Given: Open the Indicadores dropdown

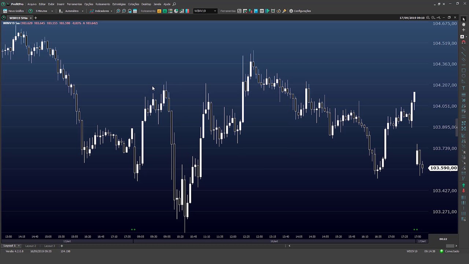Looking at the screenshot, I should (101, 11).
